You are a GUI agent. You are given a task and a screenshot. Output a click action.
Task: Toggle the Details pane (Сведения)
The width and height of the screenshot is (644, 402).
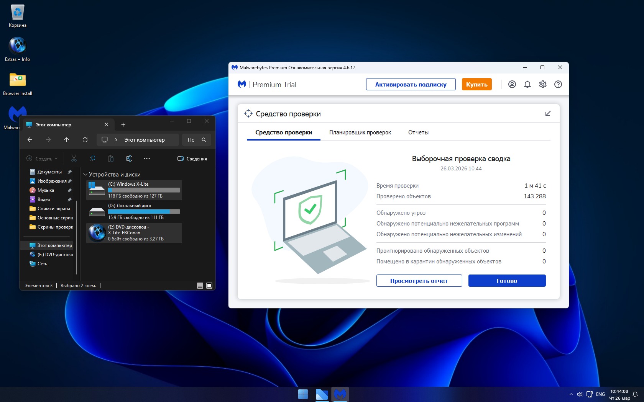tap(192, 159)
